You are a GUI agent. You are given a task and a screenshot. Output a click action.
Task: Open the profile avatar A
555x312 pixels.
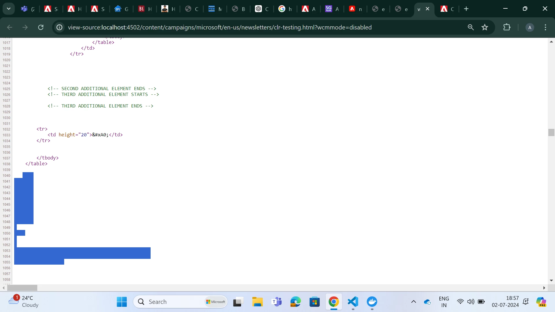tap(530, 27)
